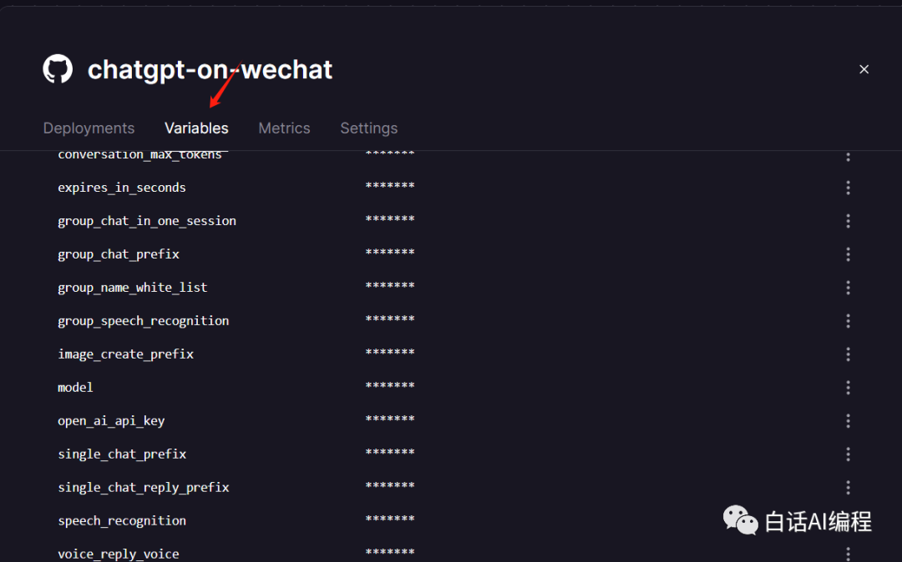Open options menu for expires_in_seconds
902x562 pixels.
(x=848, y=188)
